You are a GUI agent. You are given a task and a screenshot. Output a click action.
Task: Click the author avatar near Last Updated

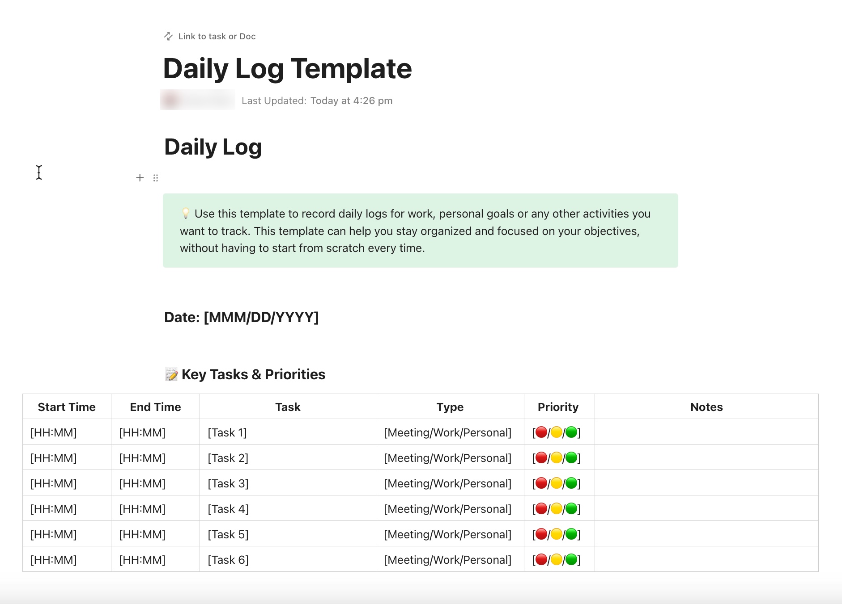(x=170, y=100)
